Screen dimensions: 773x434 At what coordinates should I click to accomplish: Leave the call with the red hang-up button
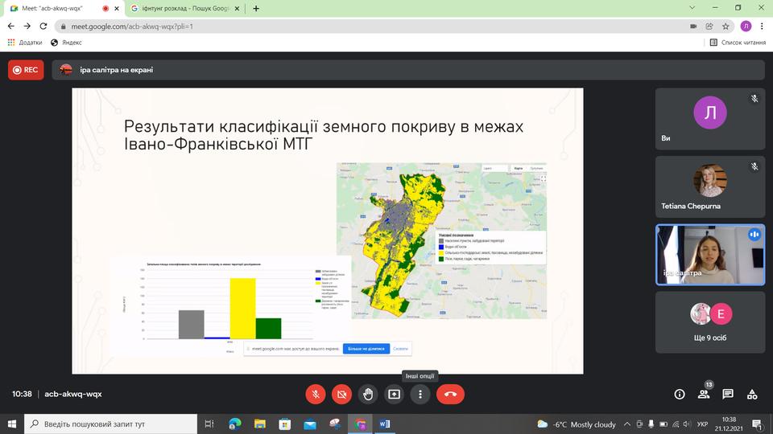[x=450, y=394]
